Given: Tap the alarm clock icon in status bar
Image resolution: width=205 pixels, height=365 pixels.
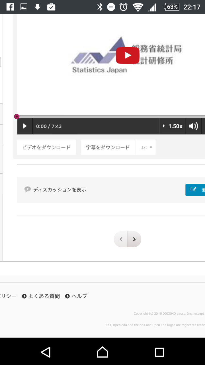Looking at the screenshot, I should click(x=124, y=7).
